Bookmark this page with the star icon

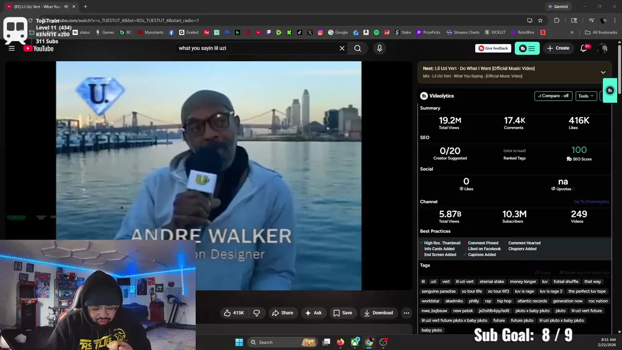540,20
